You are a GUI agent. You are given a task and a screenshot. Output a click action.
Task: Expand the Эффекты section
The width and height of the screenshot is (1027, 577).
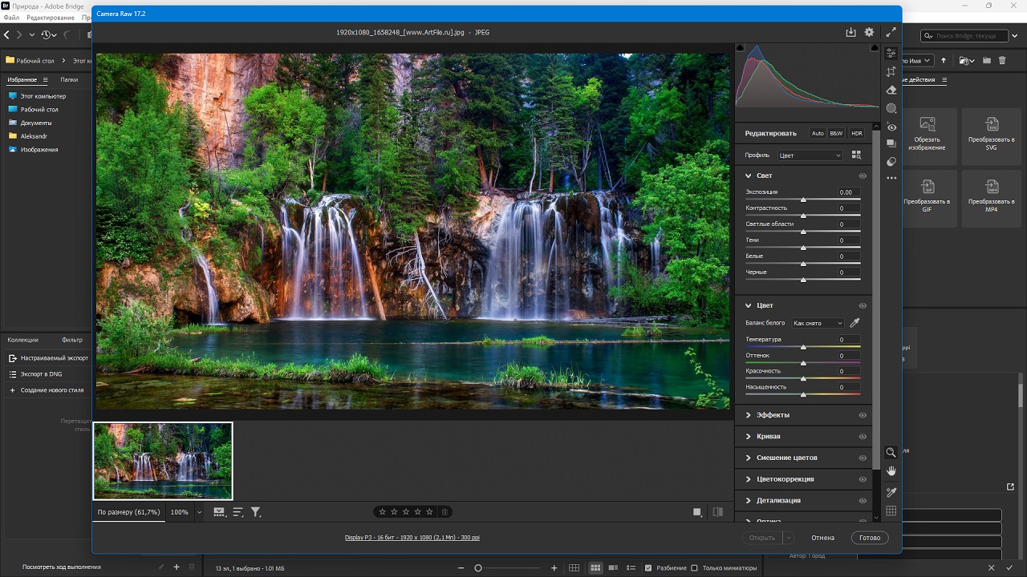click(x=772, y=415)
